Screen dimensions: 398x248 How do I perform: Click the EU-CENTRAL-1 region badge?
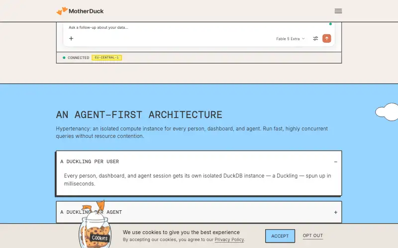pos(106,58)
